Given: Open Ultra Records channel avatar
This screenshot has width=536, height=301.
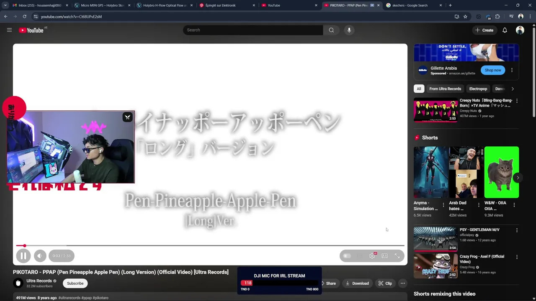Looking at the screenshot, I should 18,283.
